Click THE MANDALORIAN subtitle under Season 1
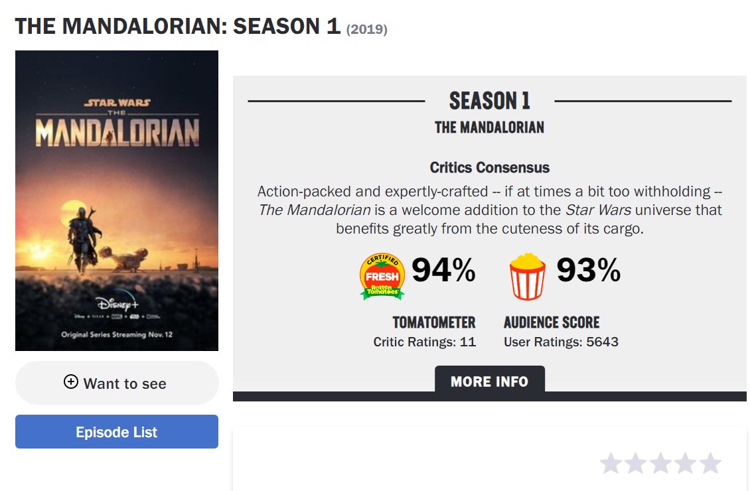Image resolution: width=750 pixels, height=491 pixels. coord(489,127)
